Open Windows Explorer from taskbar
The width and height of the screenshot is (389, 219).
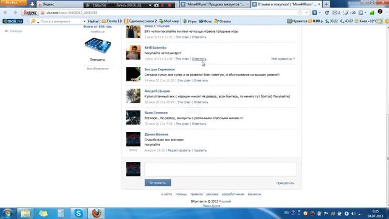pyautogui.click(x=25, y=214)
